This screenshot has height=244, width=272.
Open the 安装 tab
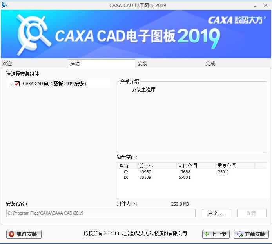(x=169, y=64)
